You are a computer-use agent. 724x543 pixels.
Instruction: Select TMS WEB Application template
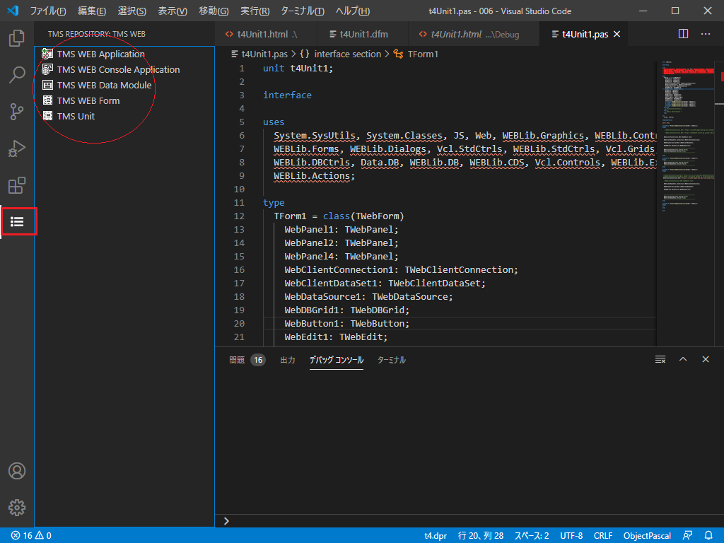(100, 54)
